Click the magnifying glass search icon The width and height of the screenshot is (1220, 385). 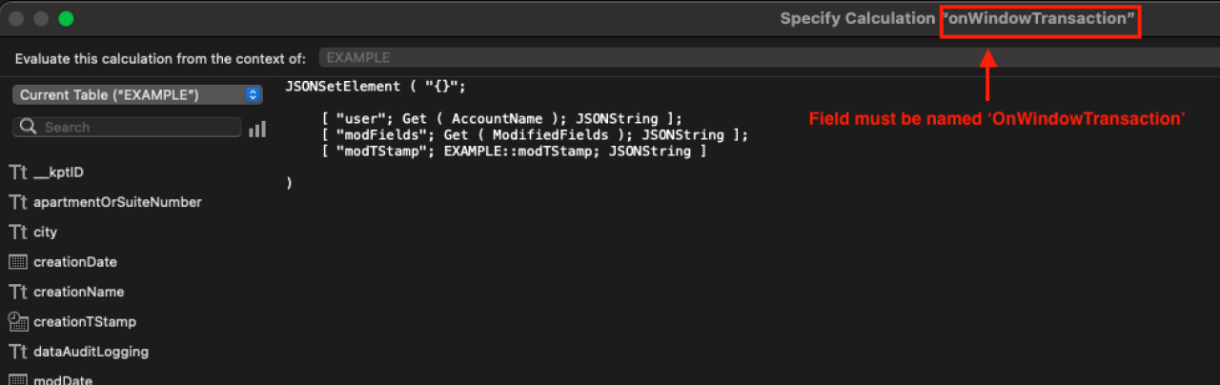[29, 127]
